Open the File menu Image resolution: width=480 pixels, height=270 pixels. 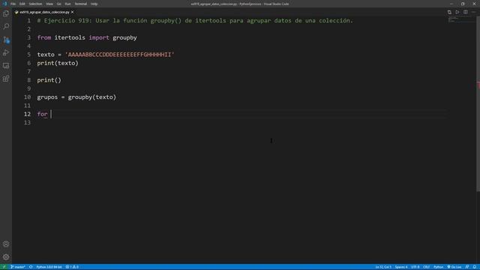pos(13,4)
